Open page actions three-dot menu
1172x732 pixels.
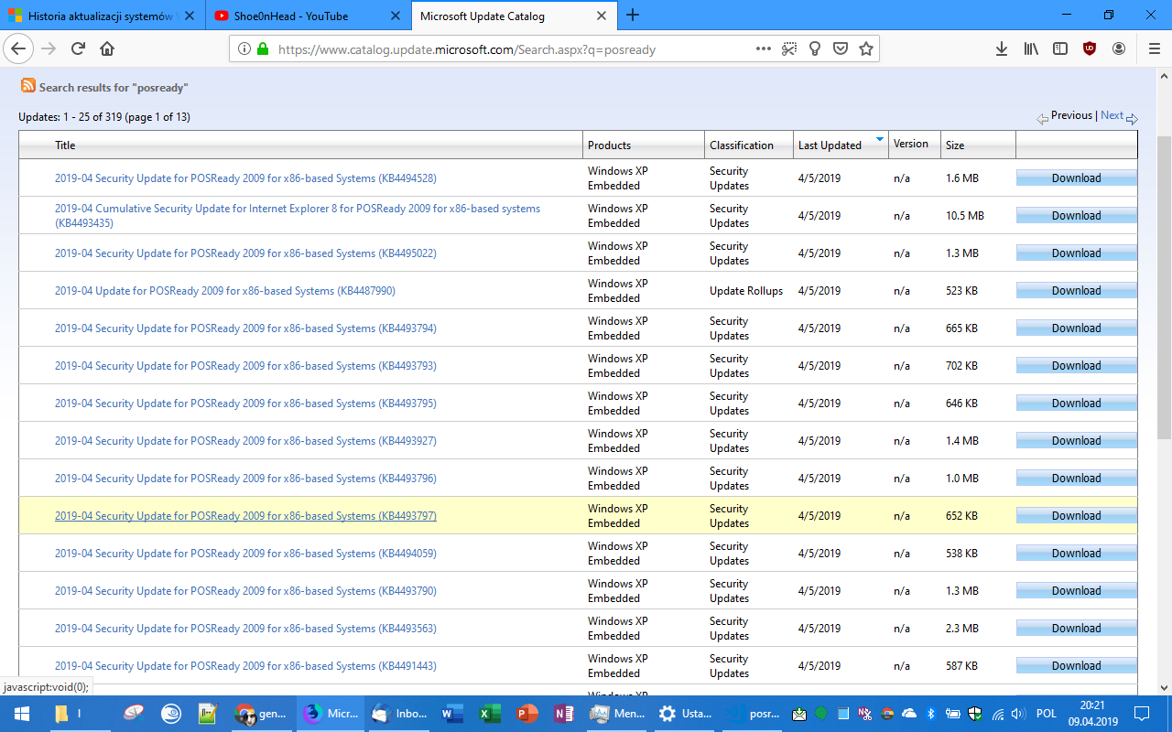[x=764, y=49]
